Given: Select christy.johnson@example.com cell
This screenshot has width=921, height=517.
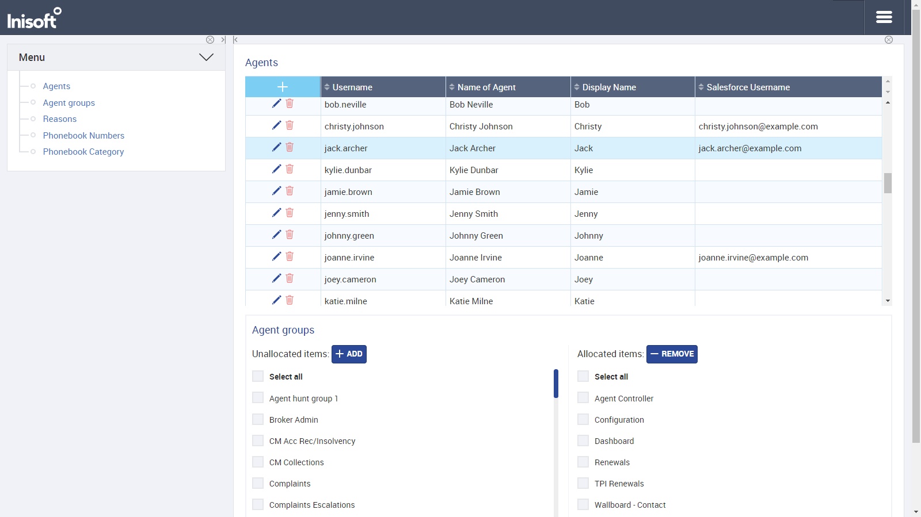Looking at the screenshot, I should click(x=789, y=126).
